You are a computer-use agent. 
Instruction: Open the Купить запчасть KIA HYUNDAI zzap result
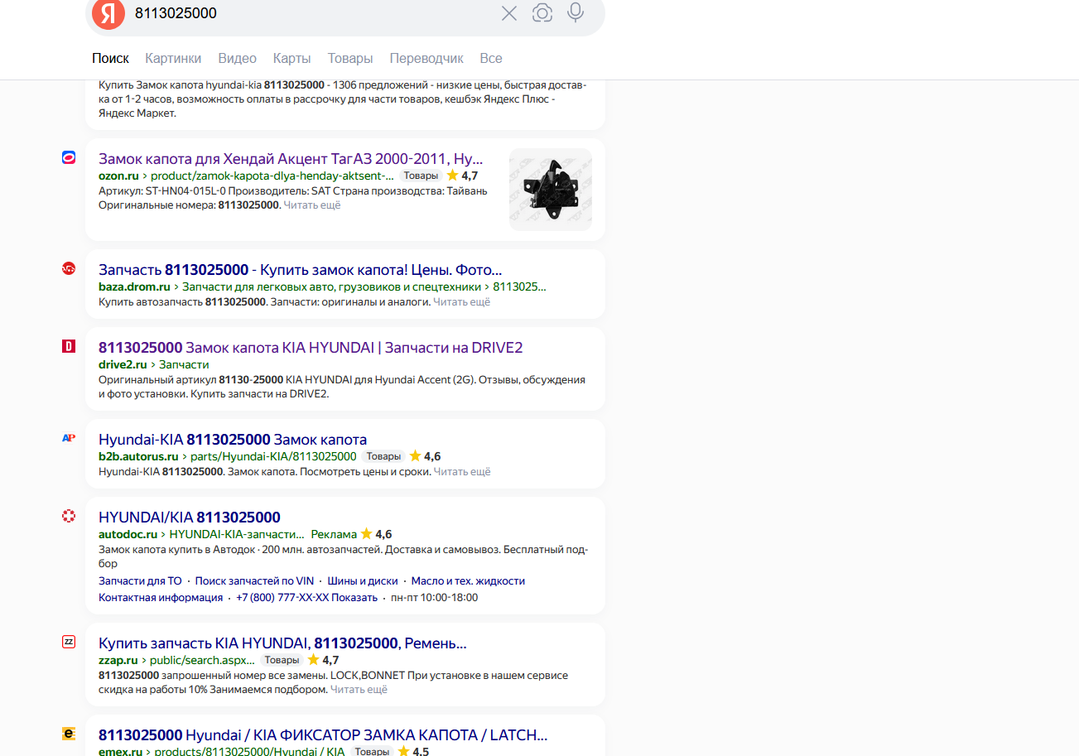tap(283, 643)
